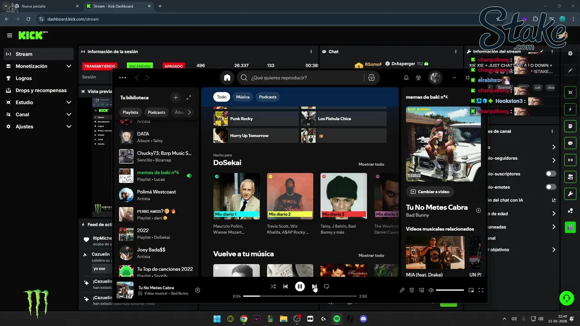Open Spotify profile avatar menu
The height and width of the screenshot is (326, 580).
click(435, 77)
